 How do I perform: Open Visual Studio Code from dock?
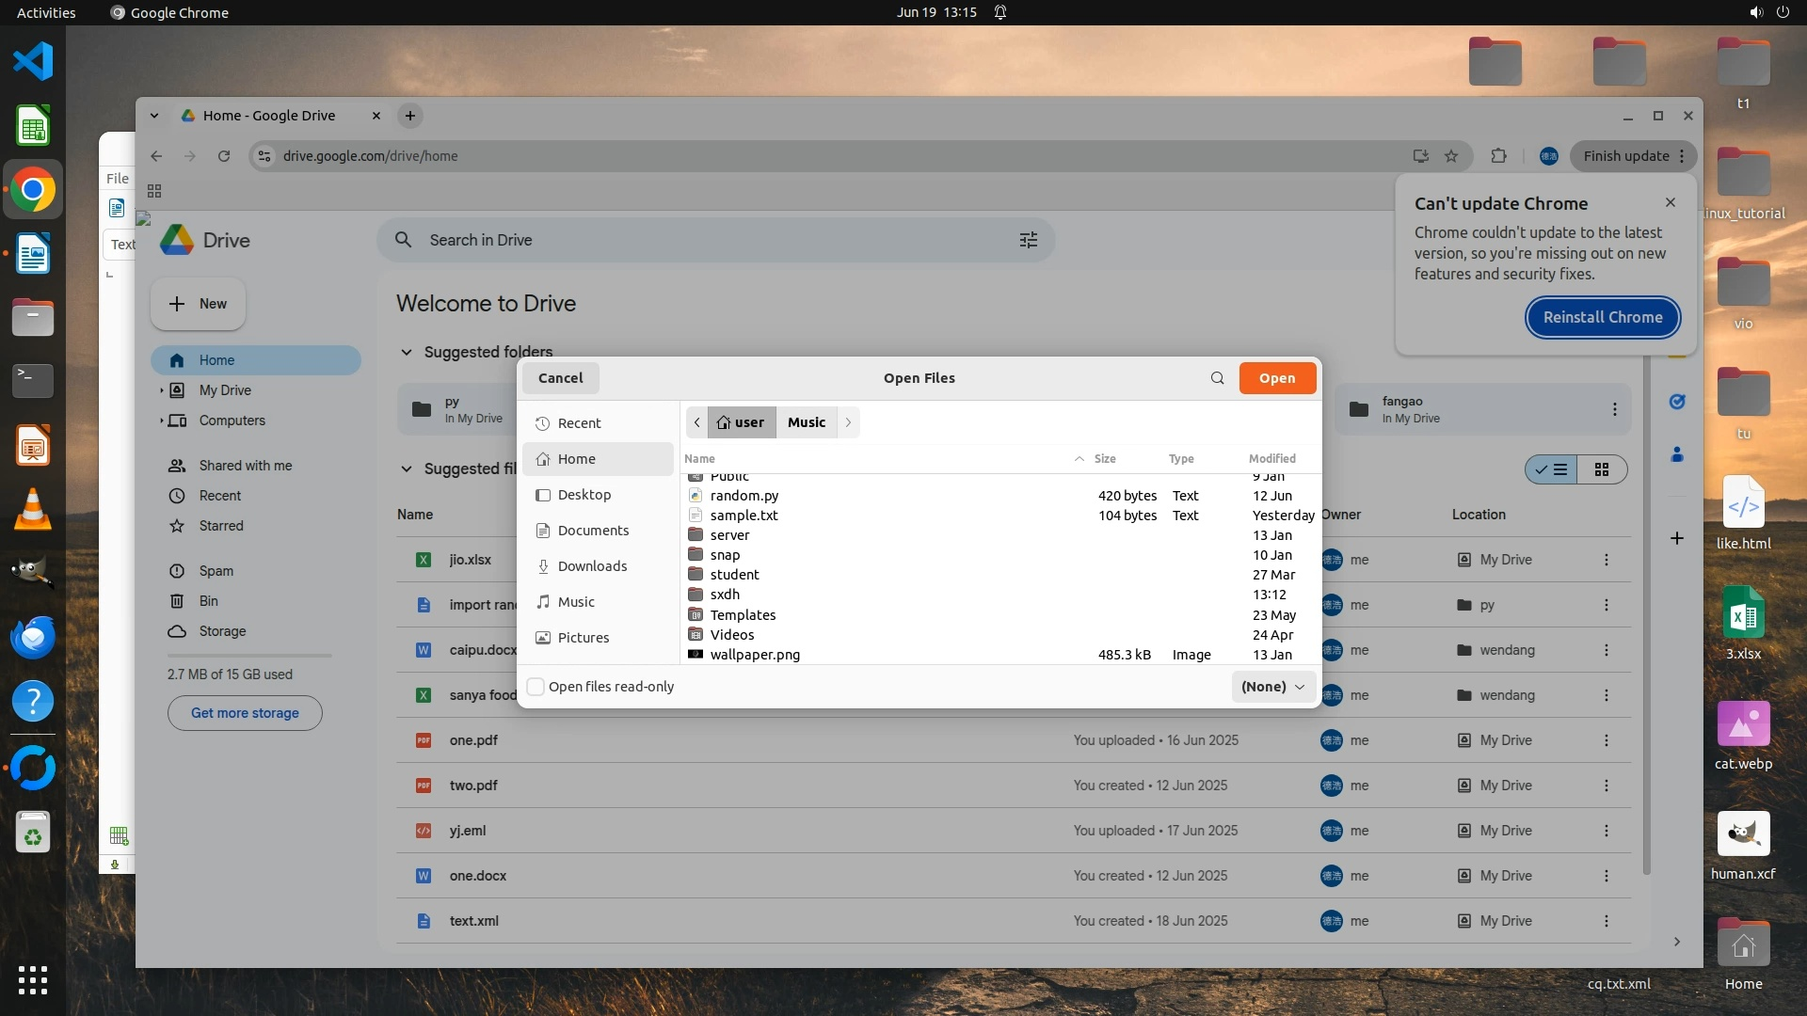[32, 61]
